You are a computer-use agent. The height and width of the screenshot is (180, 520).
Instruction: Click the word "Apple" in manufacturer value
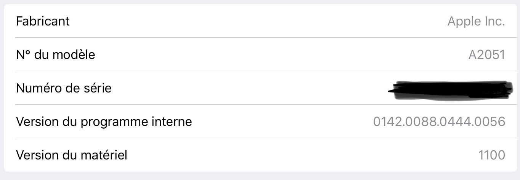click(464, 21)
